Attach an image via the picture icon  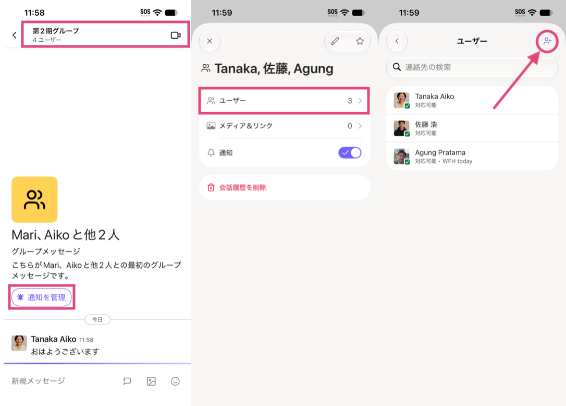click(151, 381)
